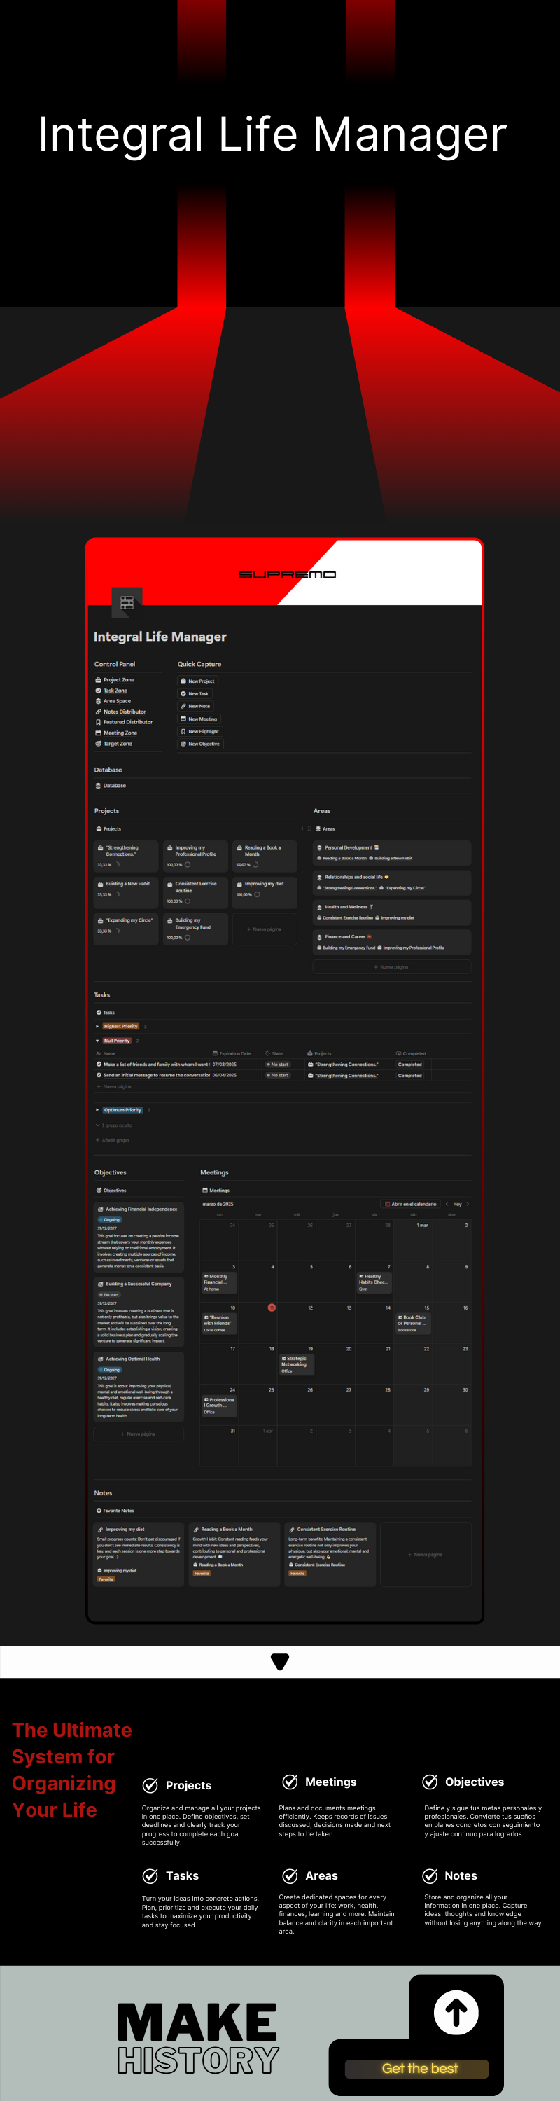
Task: Open Relationships and social life area card
Action: (392, 882)
